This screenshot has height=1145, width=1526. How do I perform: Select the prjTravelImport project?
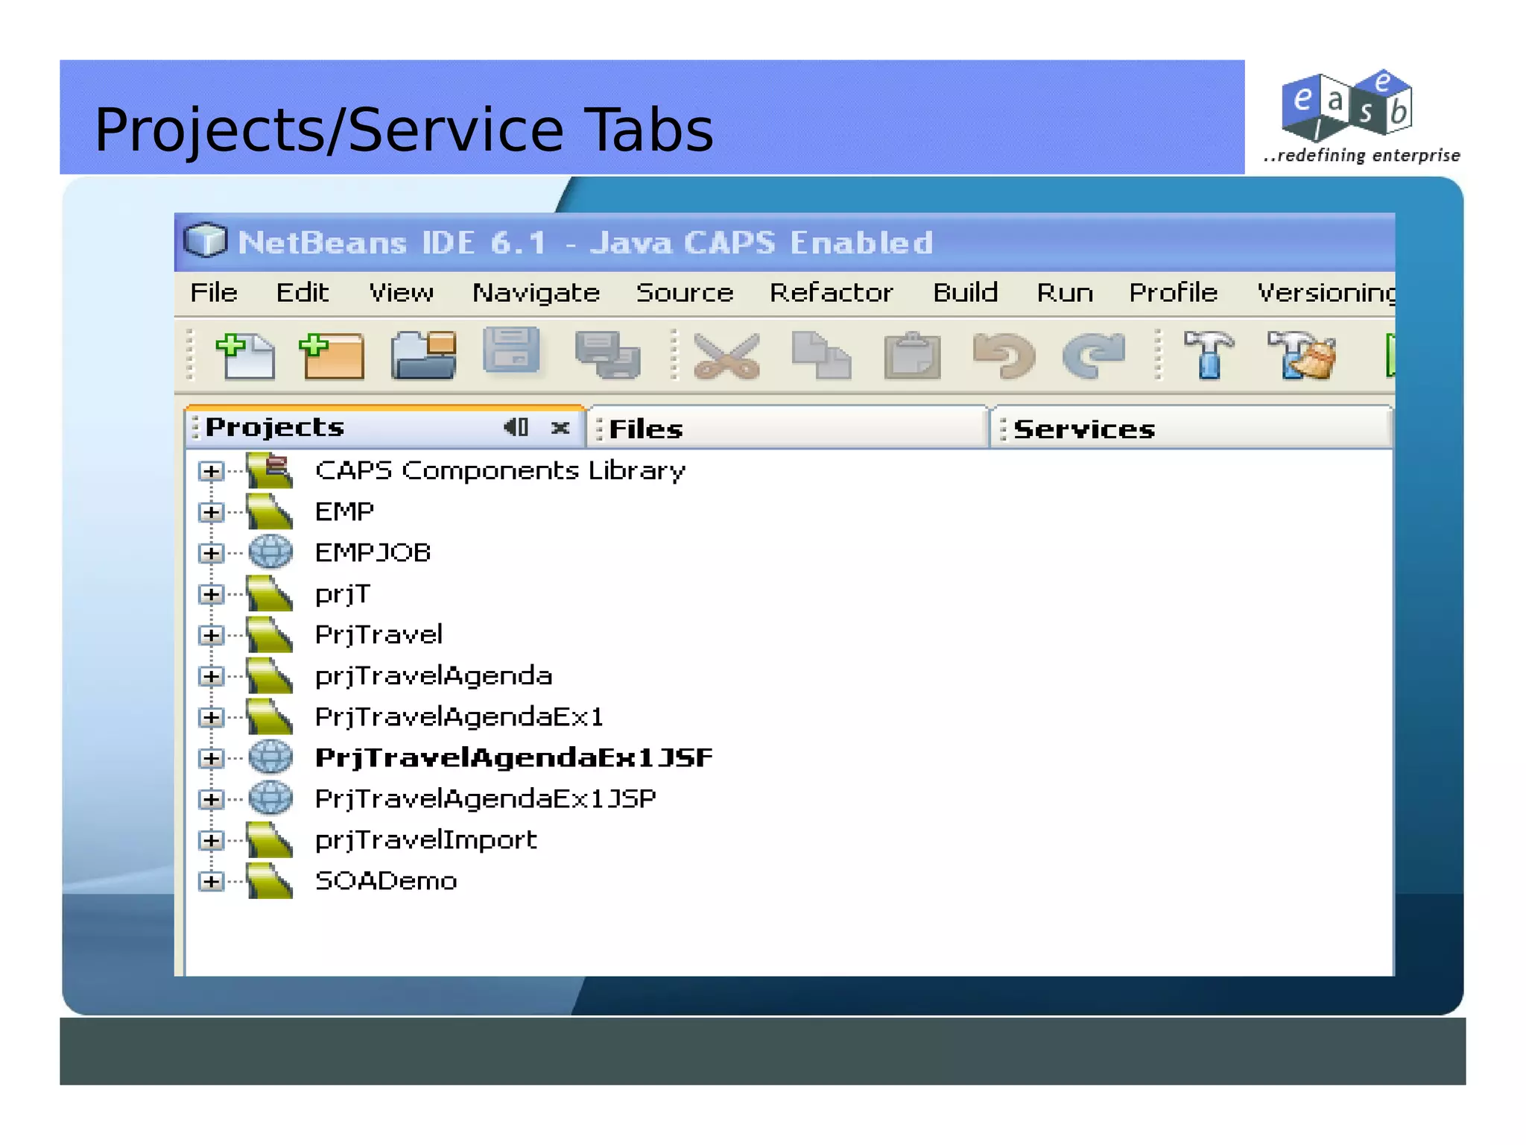click(x=425, y=840)
